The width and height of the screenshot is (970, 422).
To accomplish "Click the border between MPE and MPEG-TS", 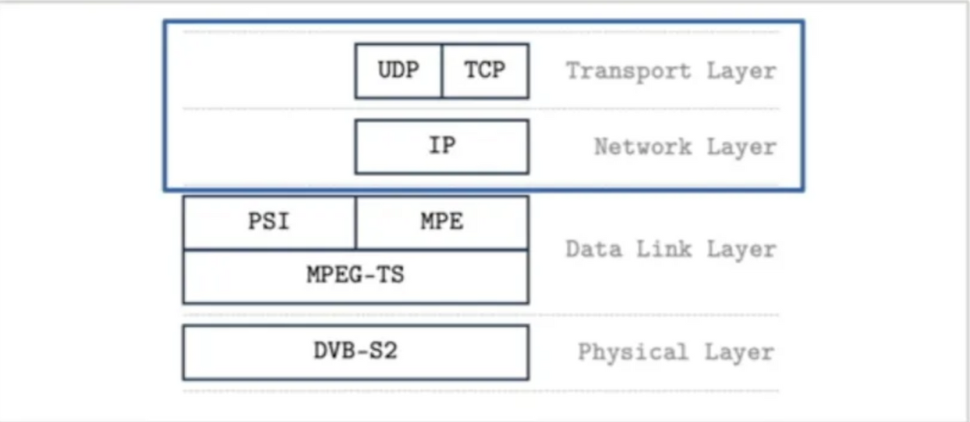I will click(x=442, y=250).
